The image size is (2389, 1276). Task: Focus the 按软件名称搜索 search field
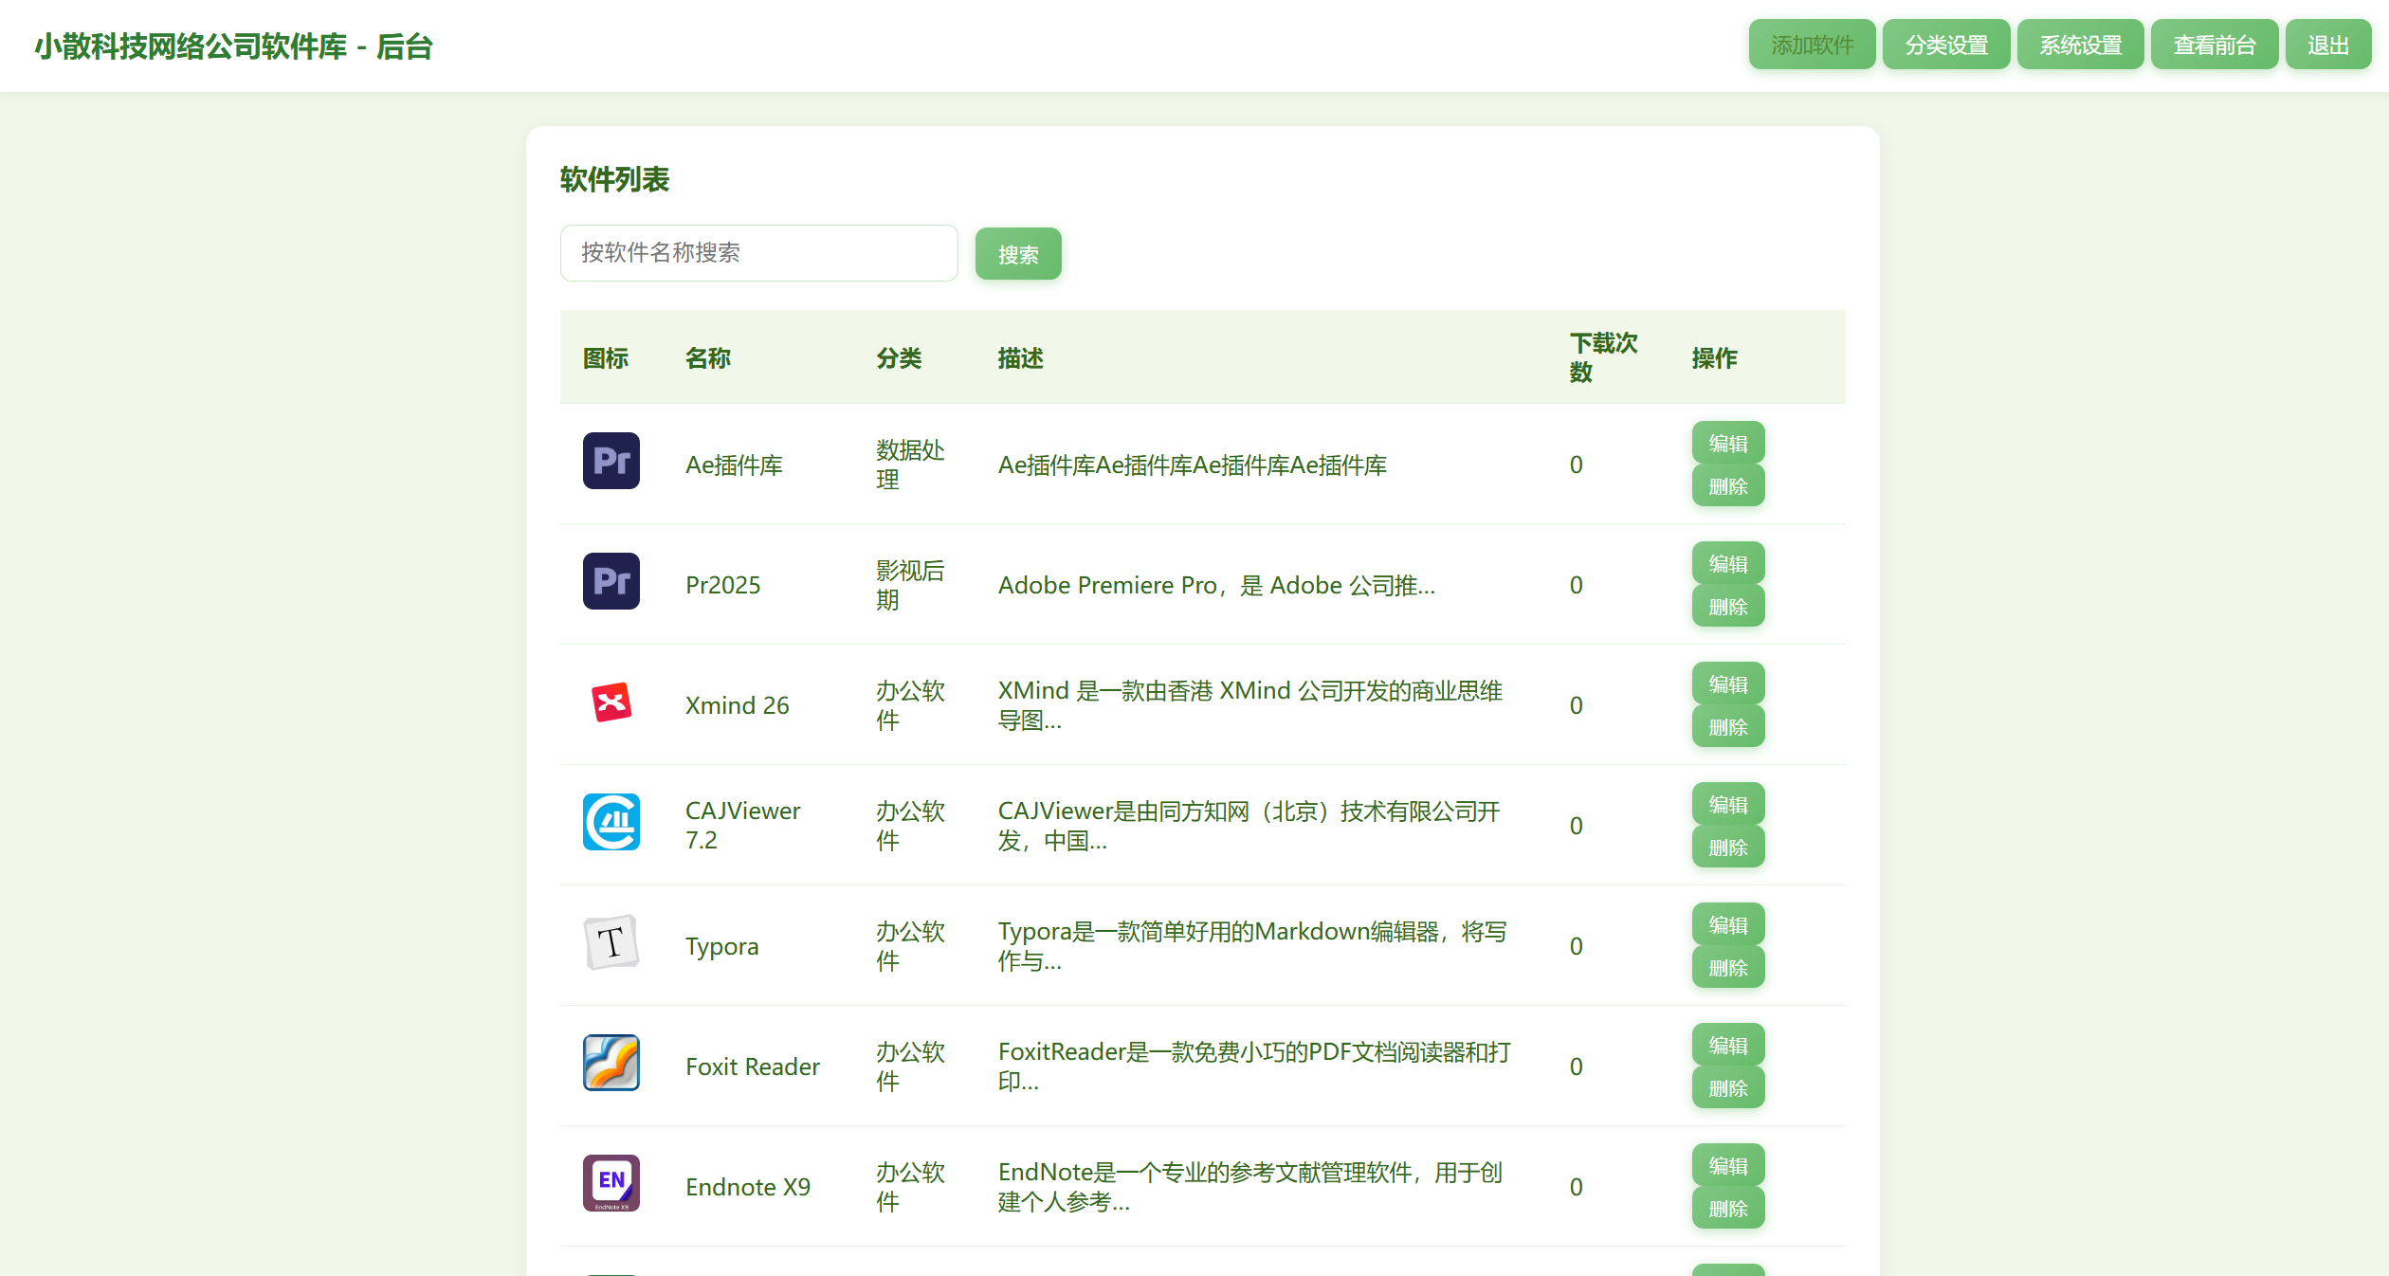pyautogui.click(x=758, y=253)
